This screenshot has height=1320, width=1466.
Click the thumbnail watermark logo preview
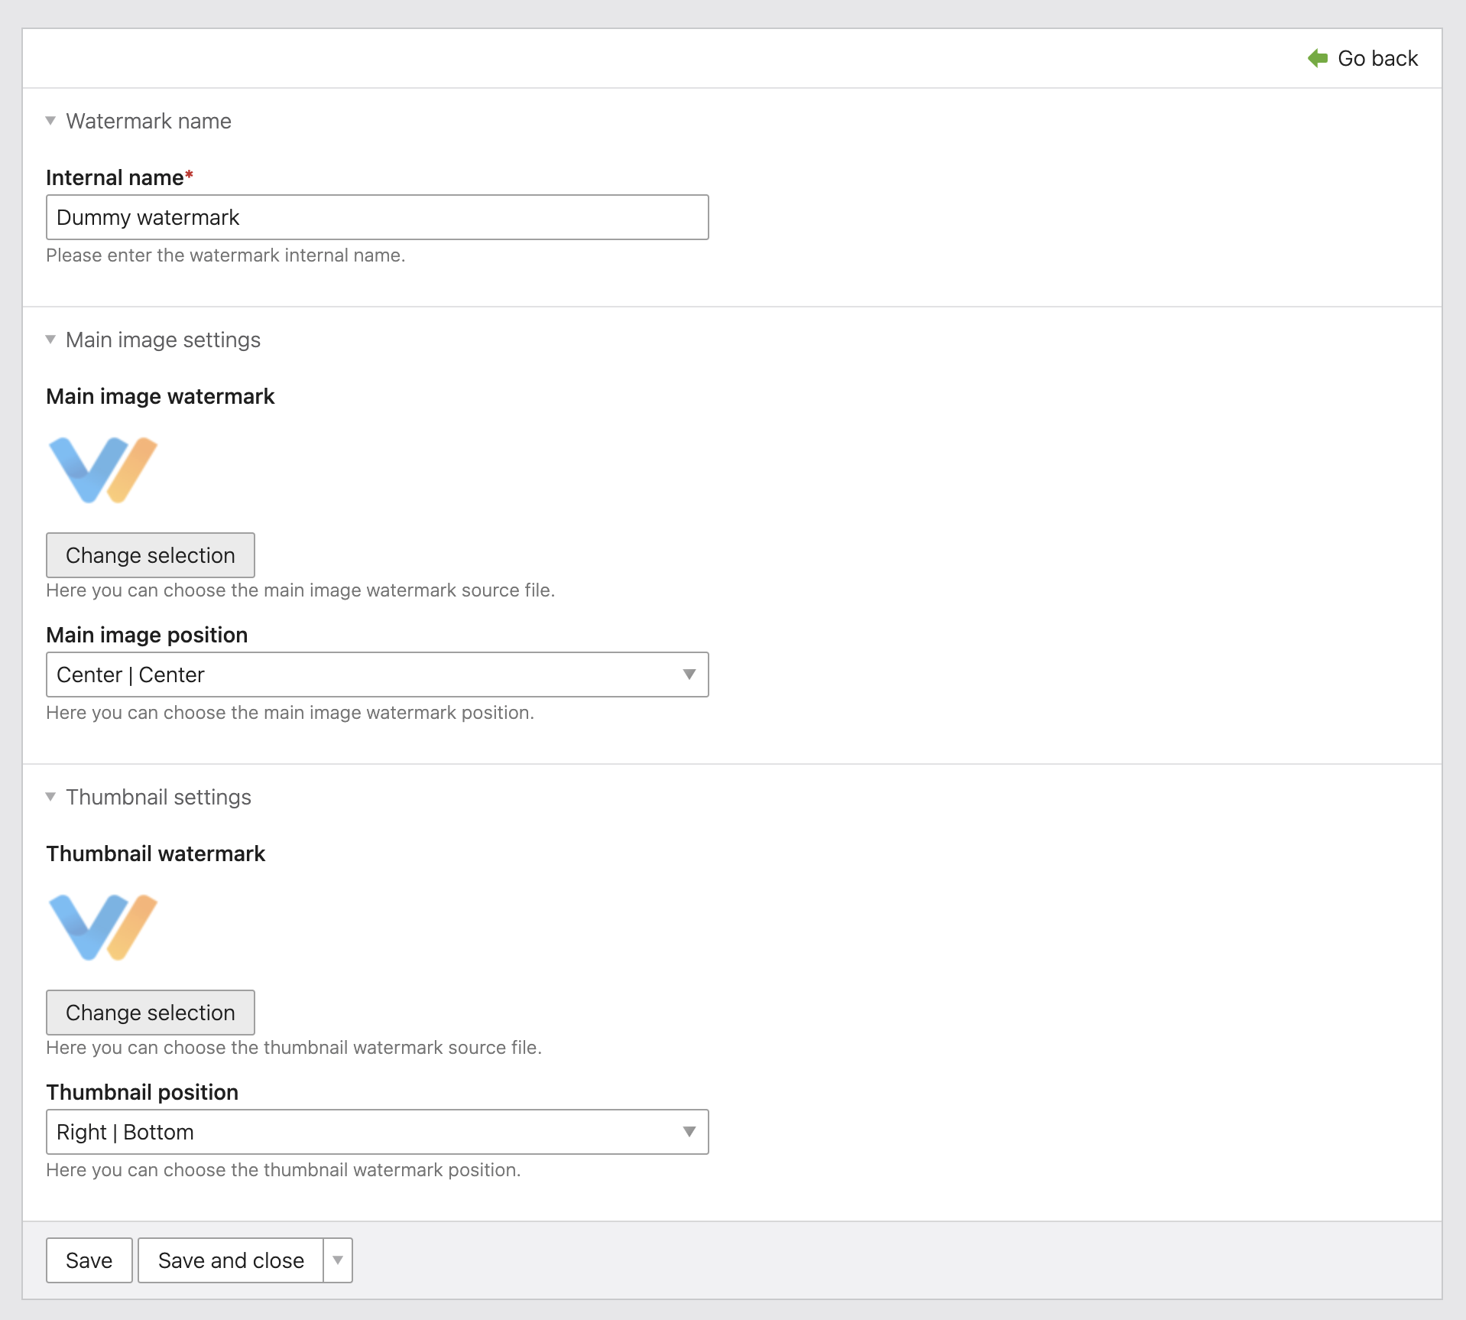coord(103,927)
